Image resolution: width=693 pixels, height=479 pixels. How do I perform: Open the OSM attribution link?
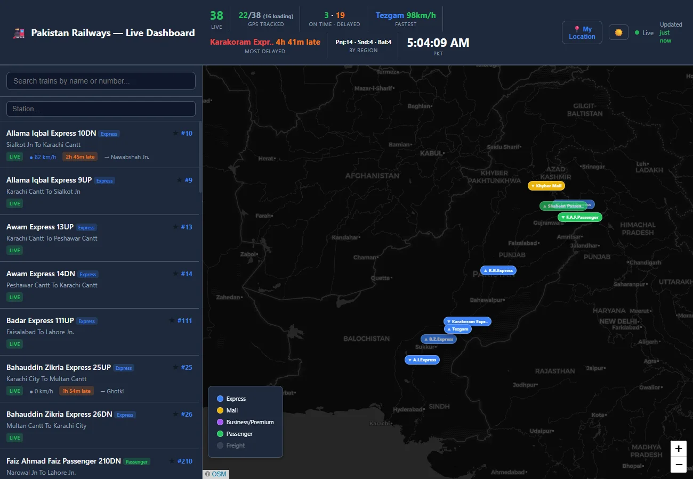(219, 474)
